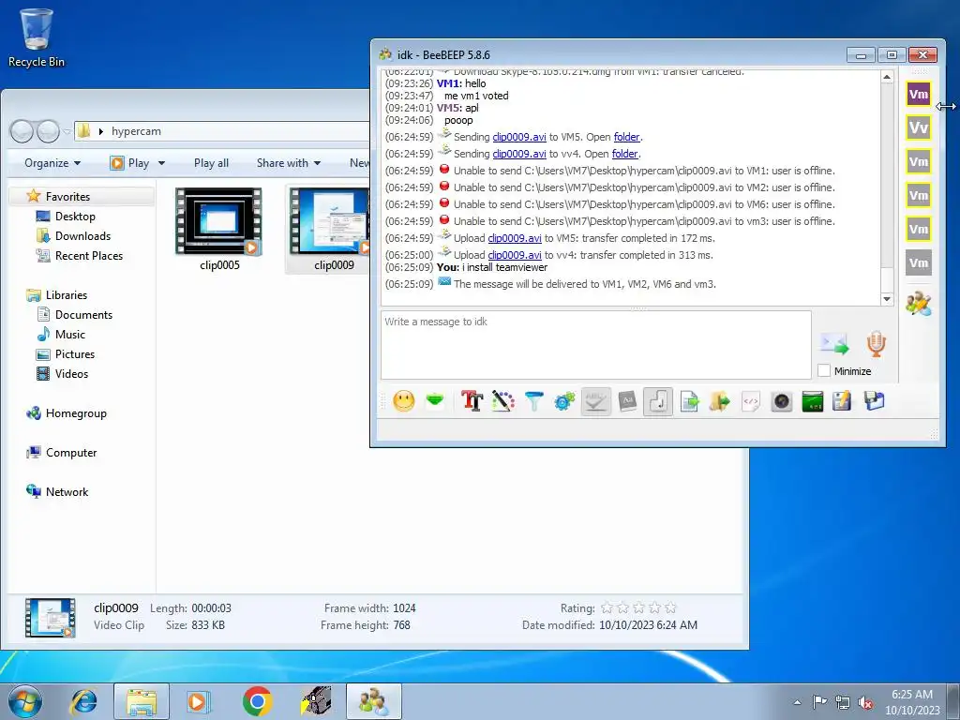Click the camera screenshot icon in BeeBEEP toolbar
This screenshot has height=720, width=960.
tap(782, 401)
